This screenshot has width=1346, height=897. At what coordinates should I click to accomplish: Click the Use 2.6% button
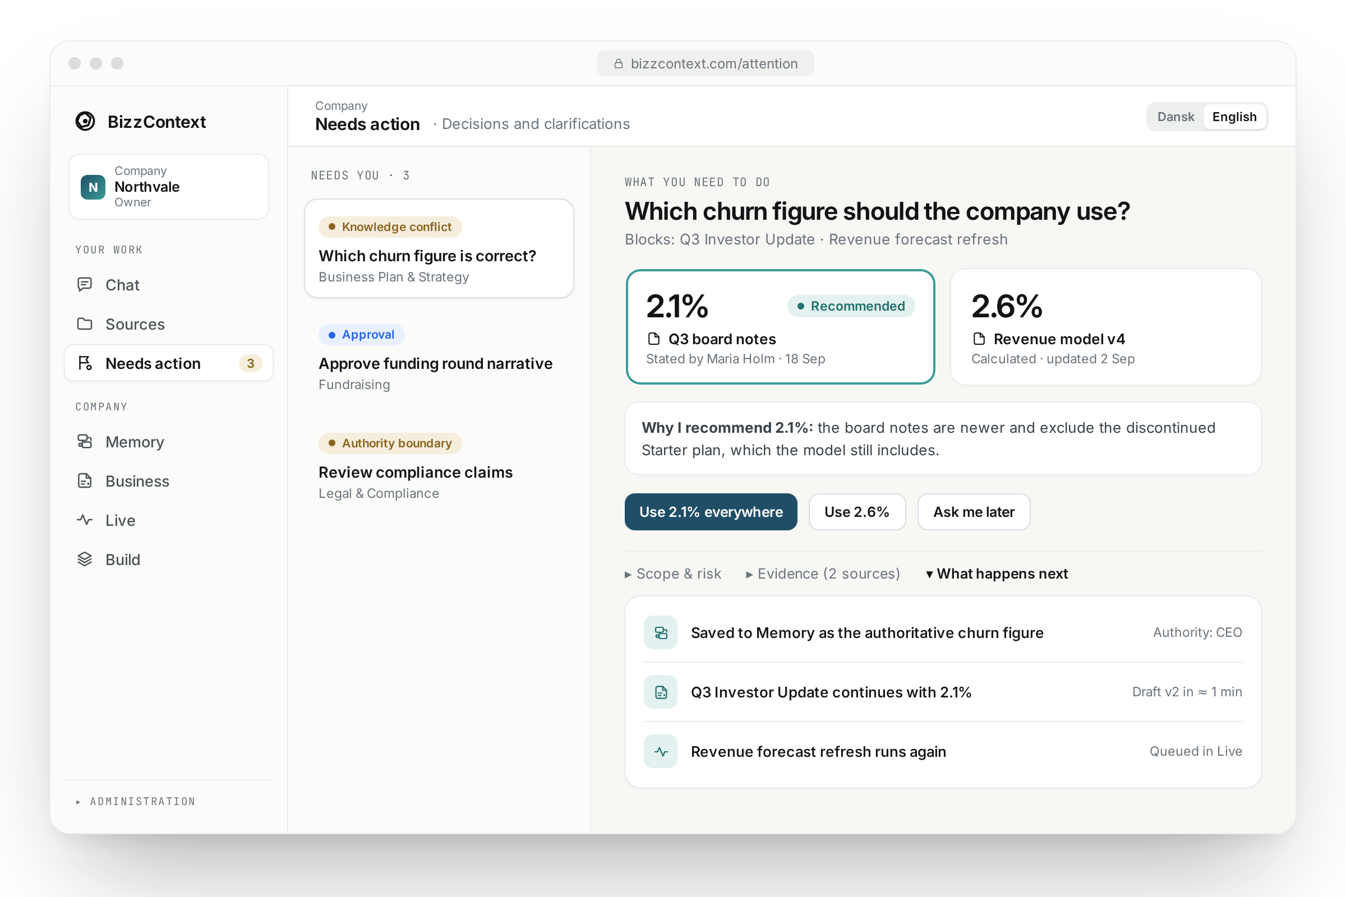(x=857, y=511)
